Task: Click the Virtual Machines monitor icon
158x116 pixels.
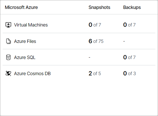Action: pos(8,25)
